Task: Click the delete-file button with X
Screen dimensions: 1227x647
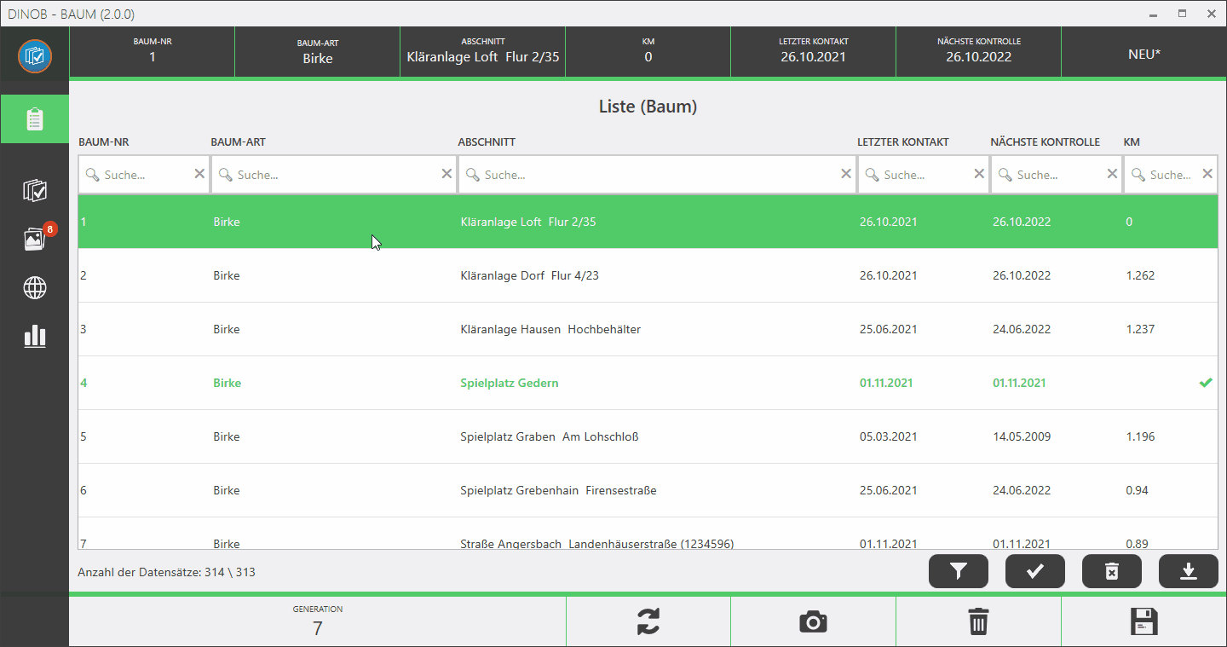Action: (x=1111, y=572)
